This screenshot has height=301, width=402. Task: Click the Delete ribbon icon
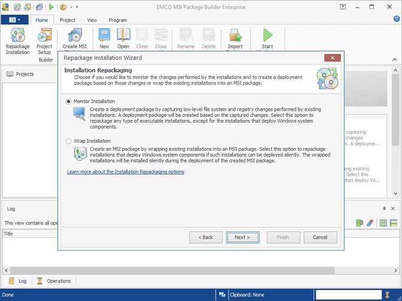pyautogui.click(x=209, y=35)
